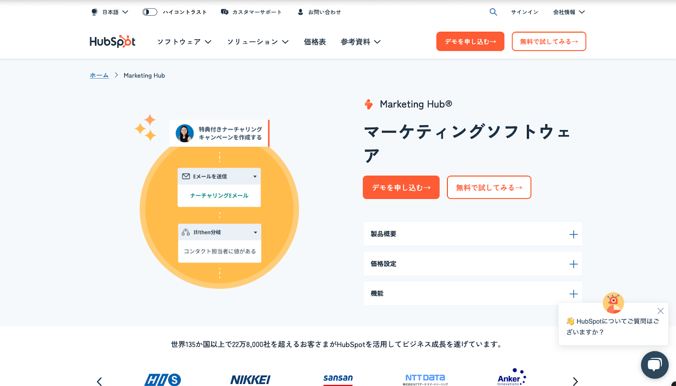Click the orange Marketing Hub bolt icon
The height and width of the screenshot is (386, 676).
tap(369, 104)
